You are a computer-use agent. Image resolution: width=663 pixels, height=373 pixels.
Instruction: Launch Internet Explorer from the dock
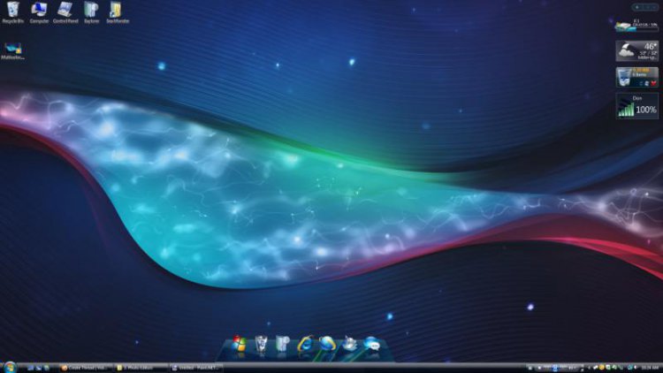tap(305, 344)
